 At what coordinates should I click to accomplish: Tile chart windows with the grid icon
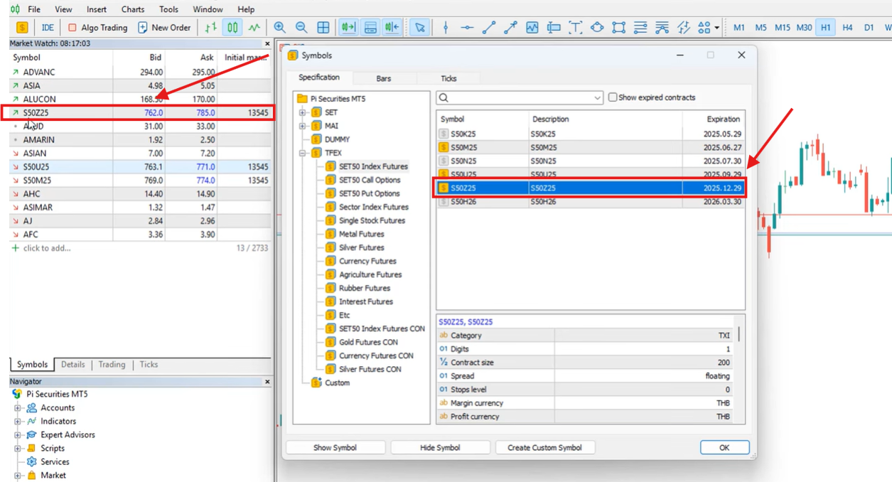(323, 28)
